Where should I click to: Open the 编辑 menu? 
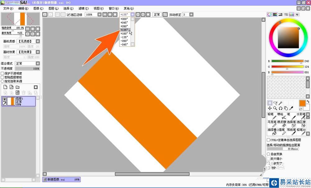pos(23,8)
